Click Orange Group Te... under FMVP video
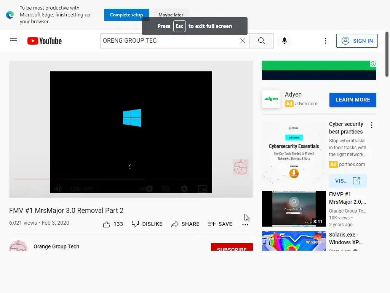 [347, 211]
